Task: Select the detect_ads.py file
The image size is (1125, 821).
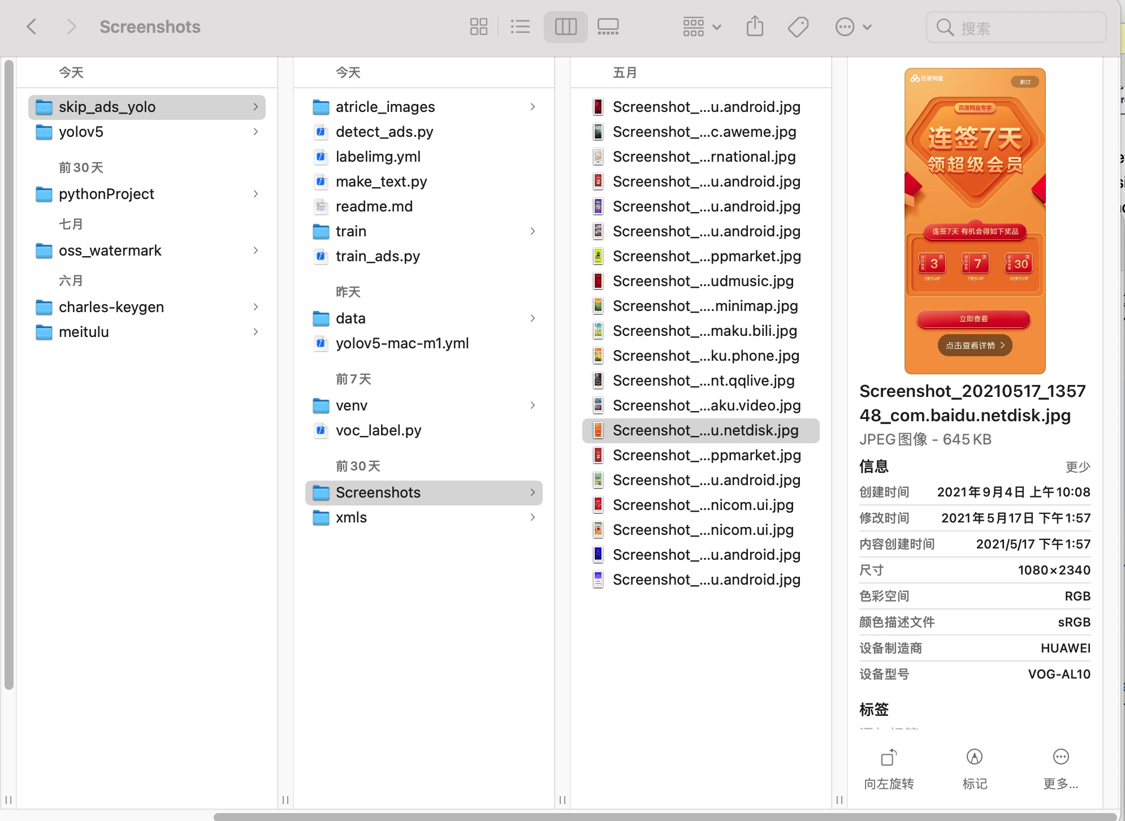Action: click(x=384, y=132)
